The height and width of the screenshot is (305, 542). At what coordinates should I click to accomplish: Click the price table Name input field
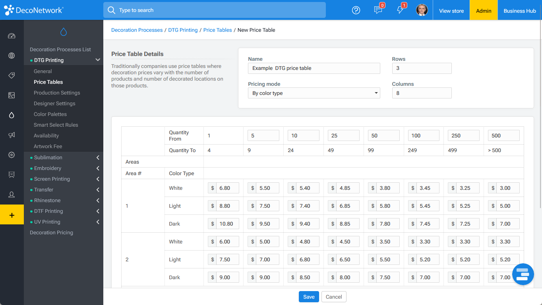coord(314,68)
